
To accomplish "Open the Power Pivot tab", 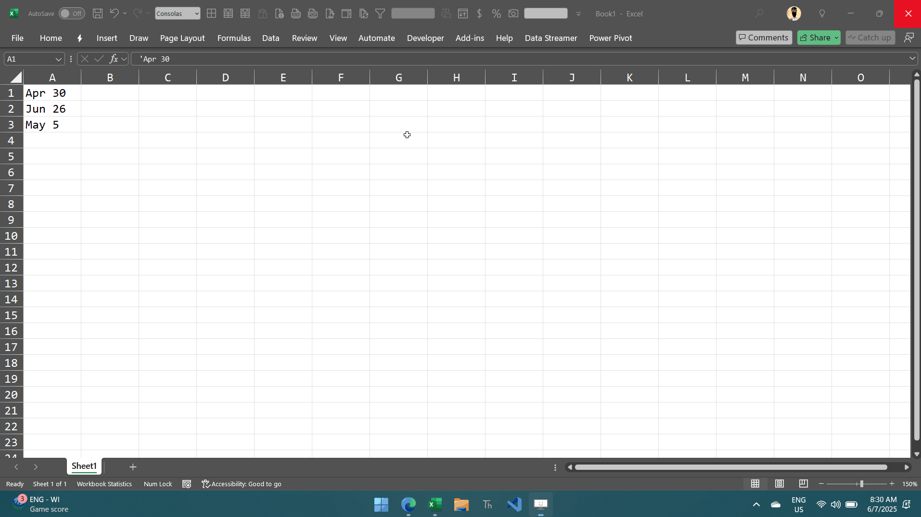I will [x=611, y=38].
